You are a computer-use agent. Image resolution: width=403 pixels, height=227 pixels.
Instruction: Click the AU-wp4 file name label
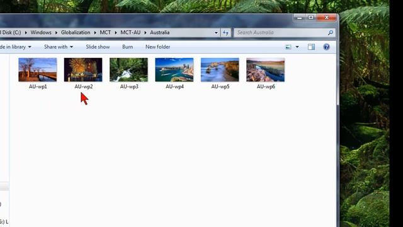coord(174,87)
